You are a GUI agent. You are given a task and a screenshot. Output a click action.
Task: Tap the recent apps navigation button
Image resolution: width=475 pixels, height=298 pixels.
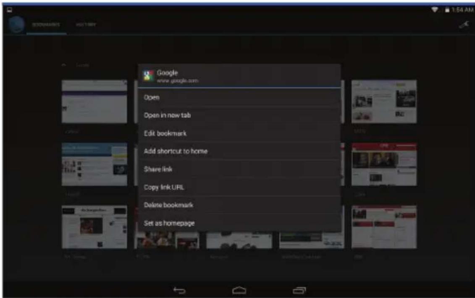pos(299,290)
